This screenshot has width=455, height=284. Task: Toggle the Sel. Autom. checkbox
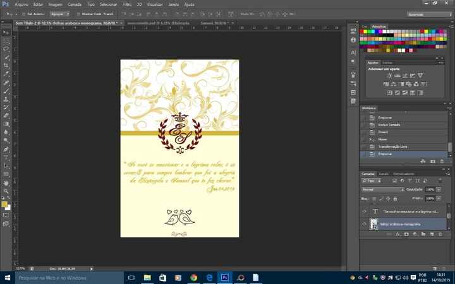pyautogui.click(x=24, y=14)
